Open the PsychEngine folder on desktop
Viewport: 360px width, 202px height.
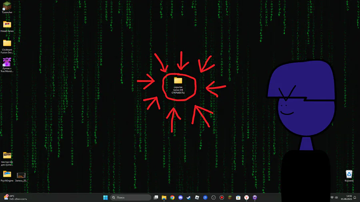[x=7, y=176]
